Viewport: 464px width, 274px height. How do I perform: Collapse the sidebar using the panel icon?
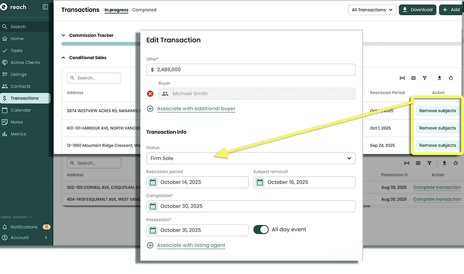tap(45, 7)
